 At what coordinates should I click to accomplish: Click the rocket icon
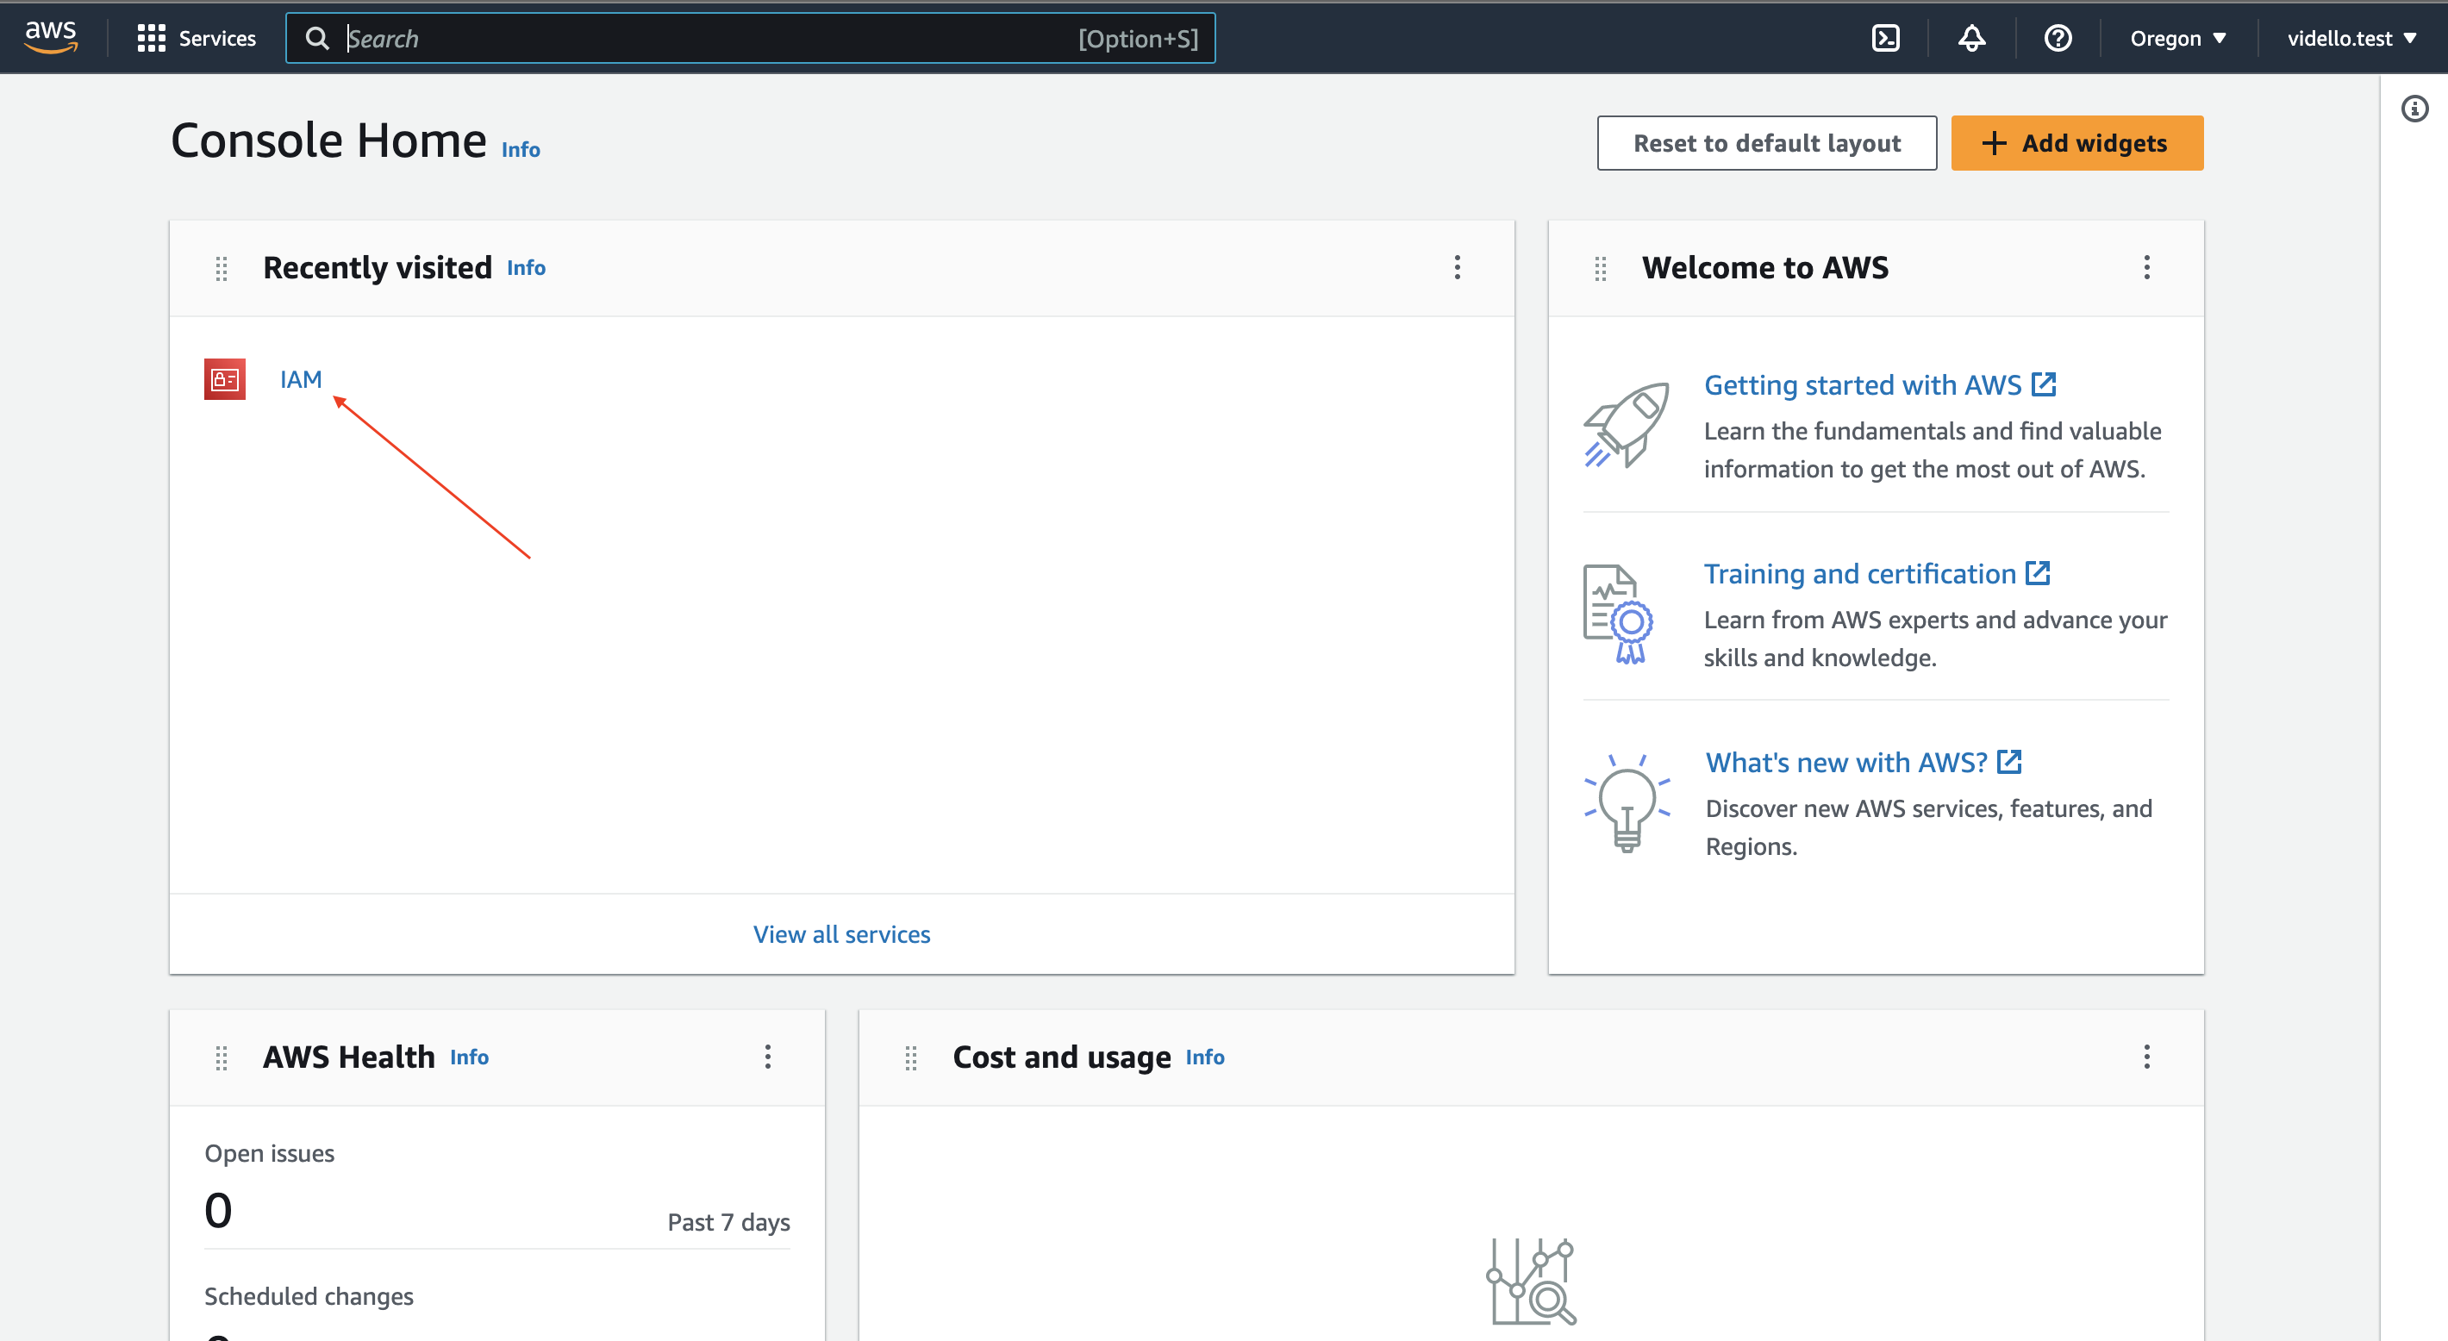tap(1626, 425)
